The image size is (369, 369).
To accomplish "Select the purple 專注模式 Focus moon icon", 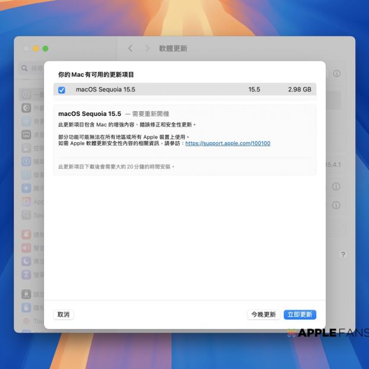I will click(26, 261).
